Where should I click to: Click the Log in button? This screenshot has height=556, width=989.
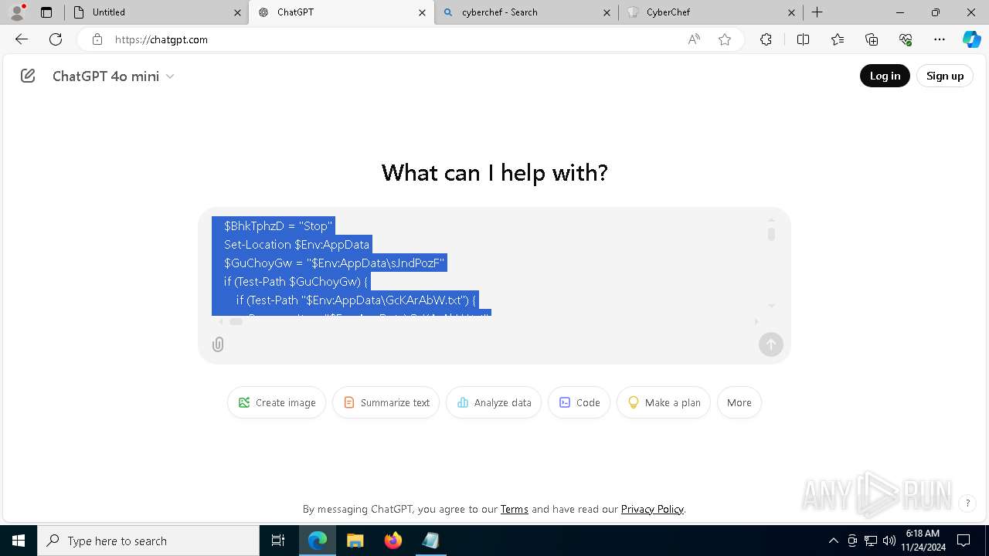click(x=885, y=76)
